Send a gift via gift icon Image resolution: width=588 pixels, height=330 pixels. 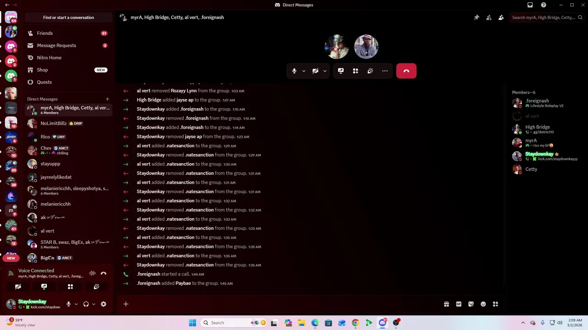446,304
